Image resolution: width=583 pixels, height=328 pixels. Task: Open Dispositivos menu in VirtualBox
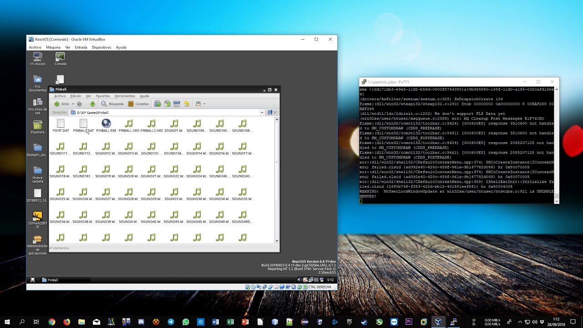coord(101,47)
